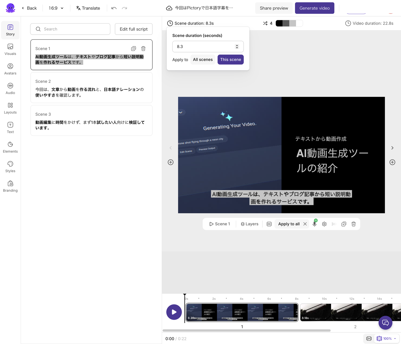Select the Scene 3 script card

click(91, 120)
